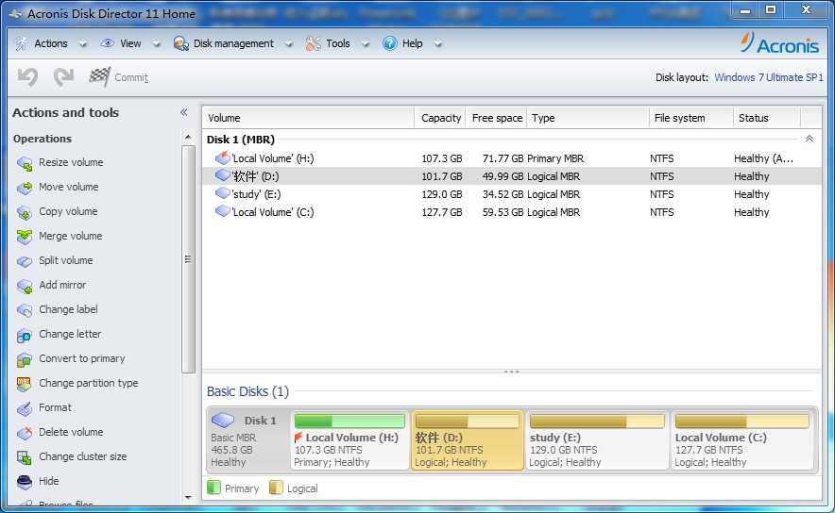The image size is (835, 513).
Task: Click the Commit button label
Action: pyautogui.click(x=131, y=77)
